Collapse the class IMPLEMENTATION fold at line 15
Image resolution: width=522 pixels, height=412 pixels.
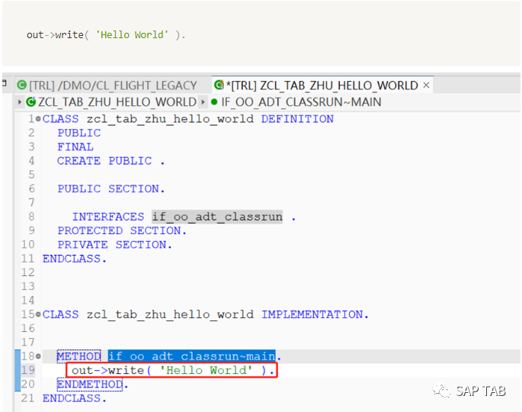(x=38, y=314)
